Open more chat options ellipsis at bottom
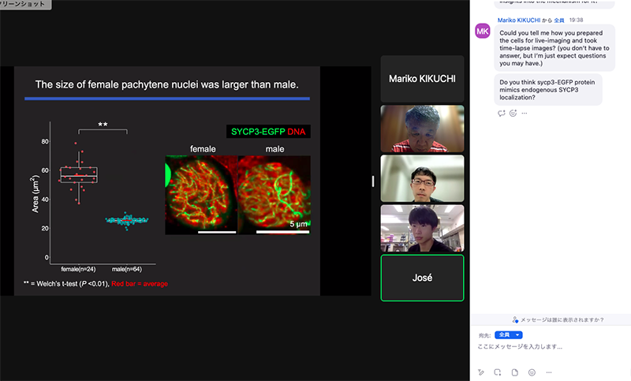631x381 pixels. point(549,372)
